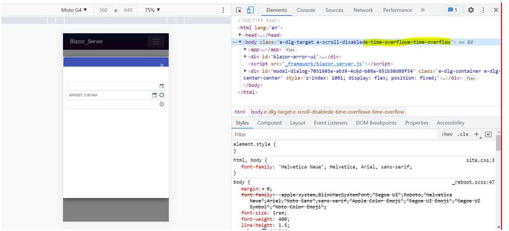
Task: Open DevTools settings gear
Action: pyautogui.click(x=471, y=10)
